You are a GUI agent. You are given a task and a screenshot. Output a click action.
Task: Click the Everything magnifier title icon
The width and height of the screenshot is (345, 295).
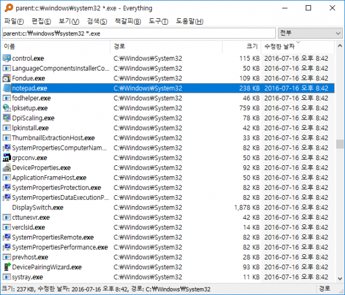(x=9, y=8)
